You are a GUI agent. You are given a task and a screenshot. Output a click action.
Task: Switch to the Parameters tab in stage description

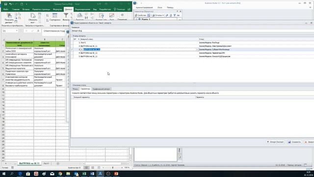[x=85, y=89]
